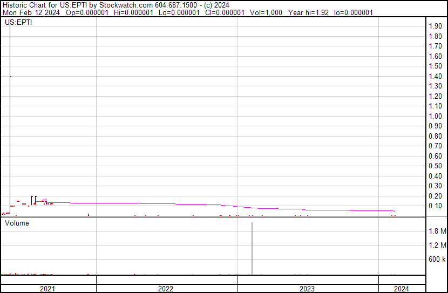The width and height of the screenshot is (448, 293).
Task: Click the Volume panel label
Action: point(17,223)
